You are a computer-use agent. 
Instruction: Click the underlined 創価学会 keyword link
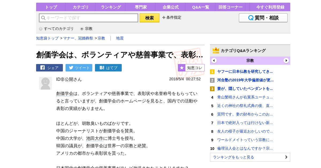(x=65, y=94)
